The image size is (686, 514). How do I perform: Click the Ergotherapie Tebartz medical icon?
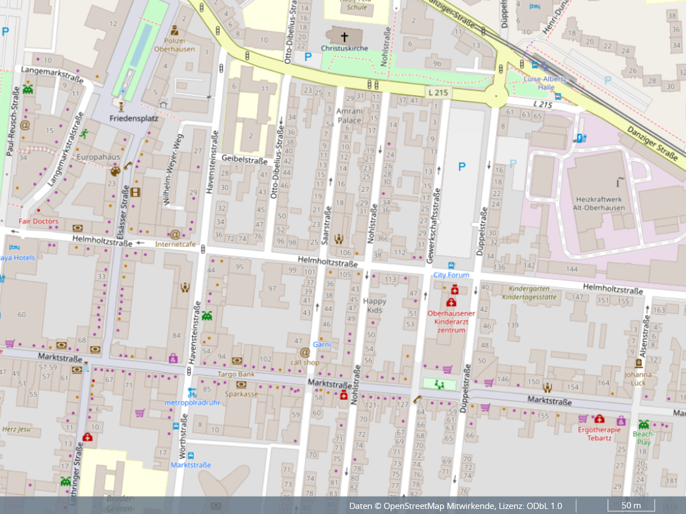(x=600, y=419)
